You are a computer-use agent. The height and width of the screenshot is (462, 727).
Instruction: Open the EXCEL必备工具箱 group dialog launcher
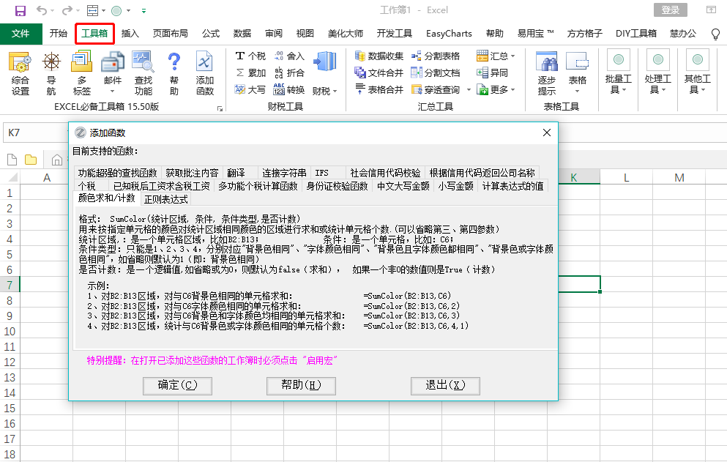coord(220,108)
